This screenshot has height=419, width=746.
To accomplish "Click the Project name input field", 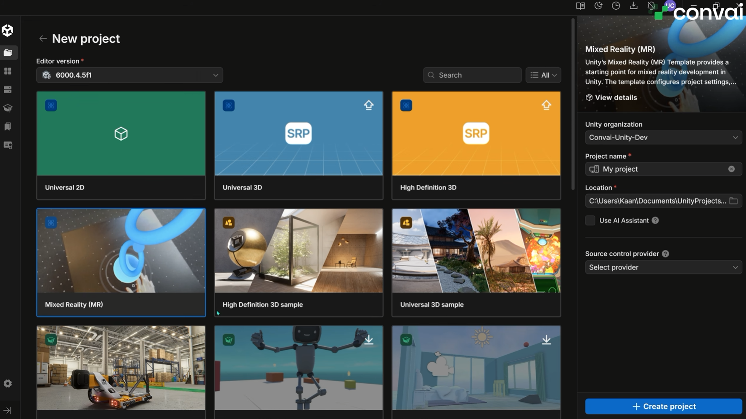I will 664,169.
